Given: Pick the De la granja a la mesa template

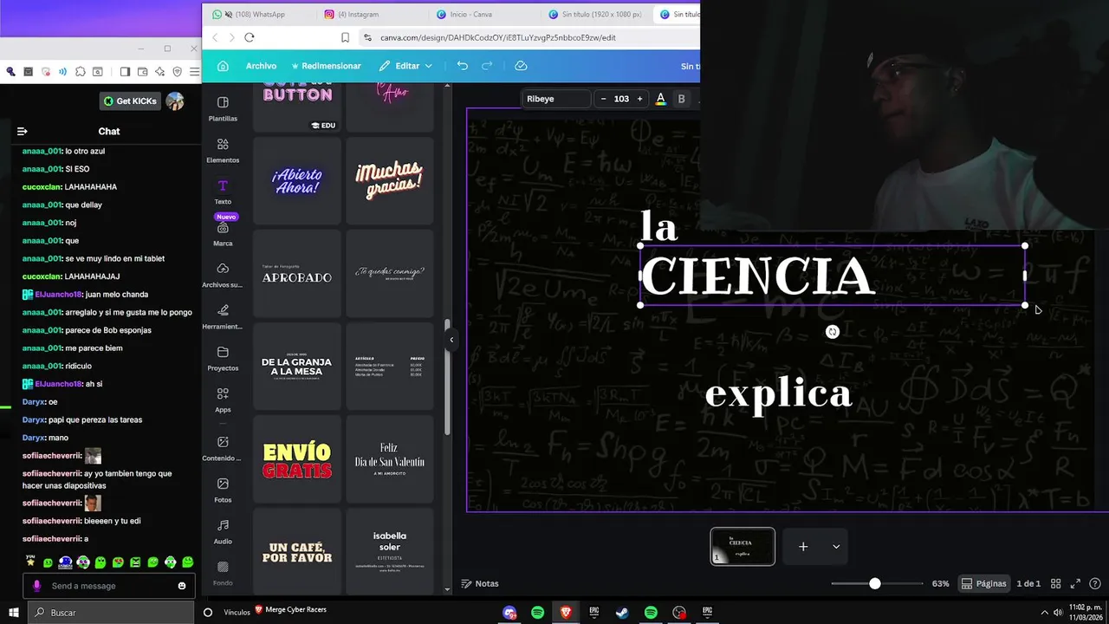Looking at the screenshot, I should coord(297,366).
